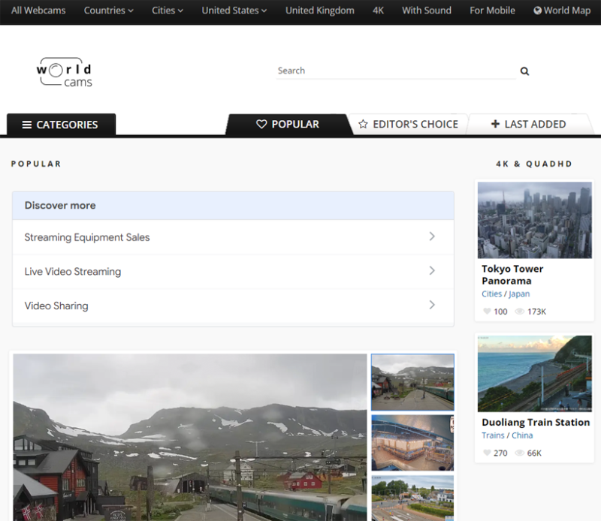Select the aquarium webcam thumbnail

[412, 443]
